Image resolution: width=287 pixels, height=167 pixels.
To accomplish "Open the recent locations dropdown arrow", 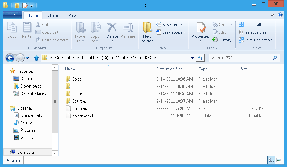I will [27, 58].
